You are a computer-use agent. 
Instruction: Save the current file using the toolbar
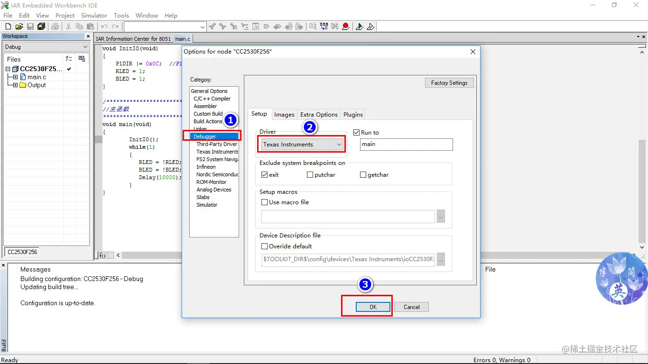(x=30, y=27)
